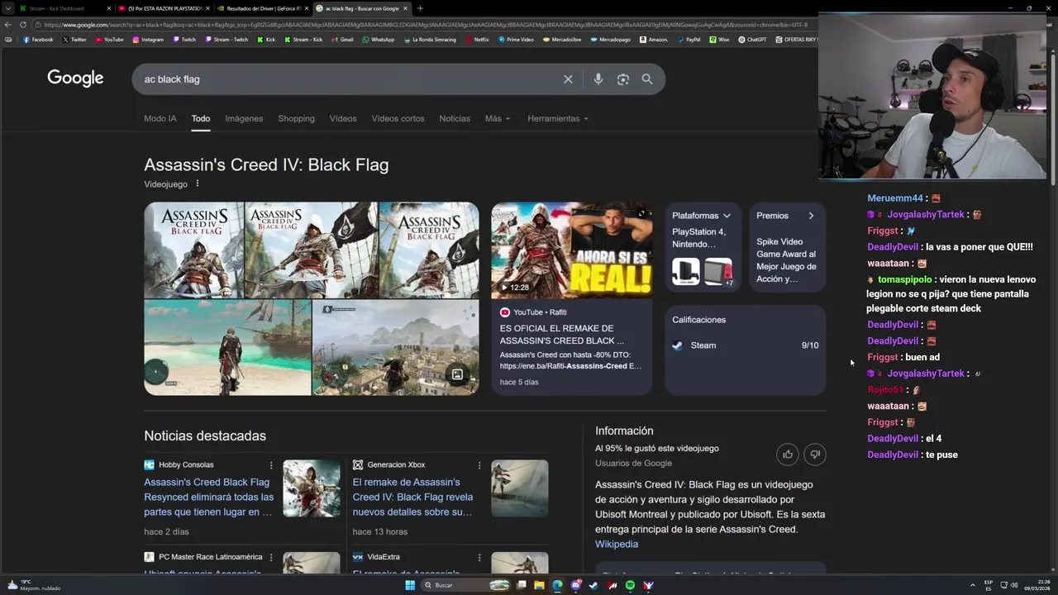The image size is (1058, 595).
Task: Open the WhatsApp bookmark
Action: click(378, 40)
